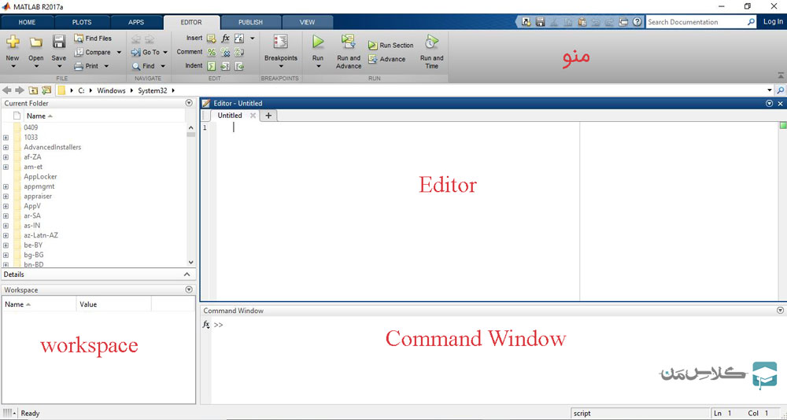Click the Find magnifier button
Screen dimensions: 787x420
pos(143,66)
